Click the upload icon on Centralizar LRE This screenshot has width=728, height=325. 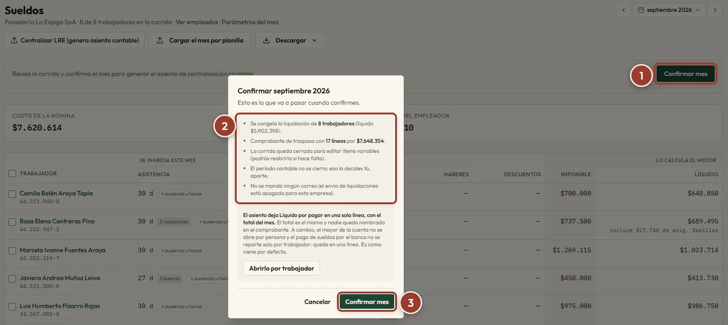(x=14, y=40)
